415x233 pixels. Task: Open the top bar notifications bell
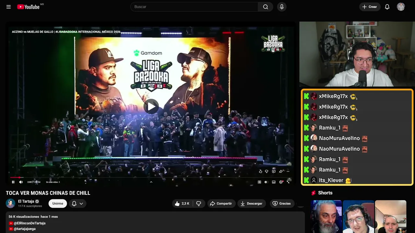387,7
